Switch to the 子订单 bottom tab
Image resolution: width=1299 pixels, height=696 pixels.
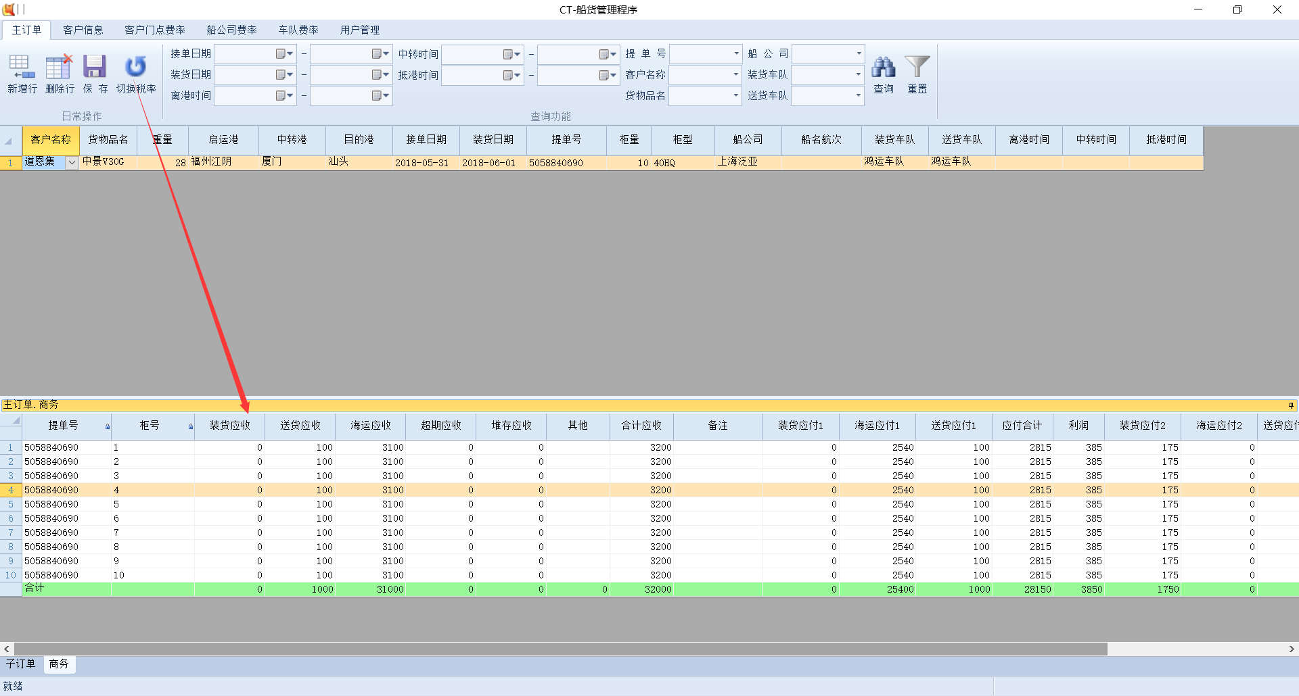(21, 664)
